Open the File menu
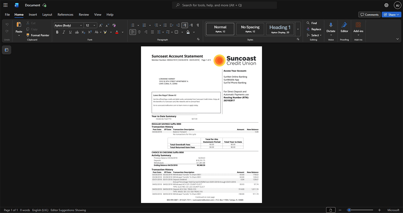This screenshot has width=403, height=213. click(x=7, y=14)
